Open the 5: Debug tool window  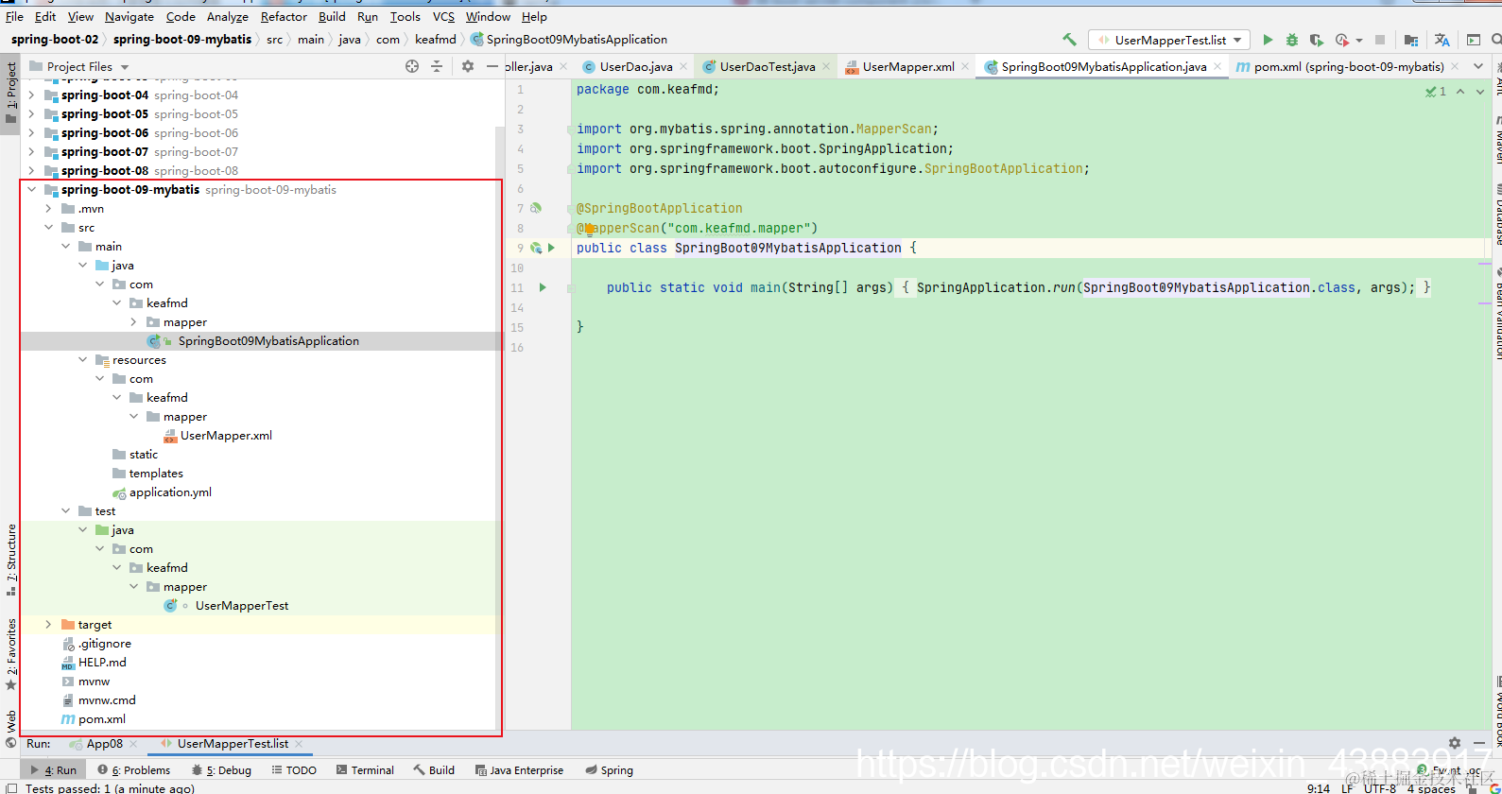point(221,770)
